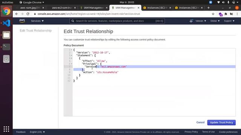This screenshot has height=135, width=241.
Task: Click the clock showing Mar 6 20:03
Action: tap(127, 2)
